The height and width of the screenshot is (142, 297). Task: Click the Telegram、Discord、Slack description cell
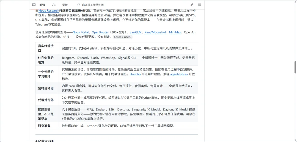coord(129,60)
